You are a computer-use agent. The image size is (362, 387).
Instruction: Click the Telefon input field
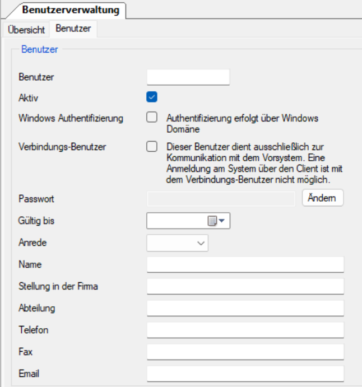click(x=245, y=330)
